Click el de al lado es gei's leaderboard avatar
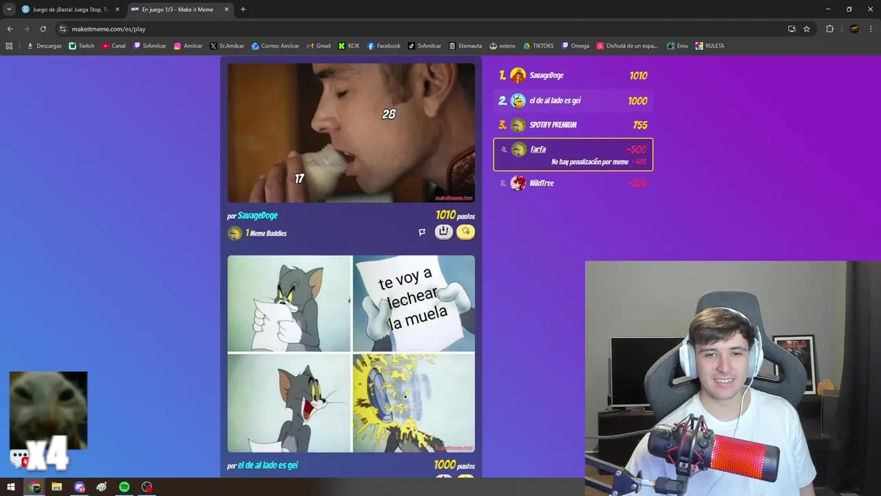881x496 pixels. pos(518,101)
